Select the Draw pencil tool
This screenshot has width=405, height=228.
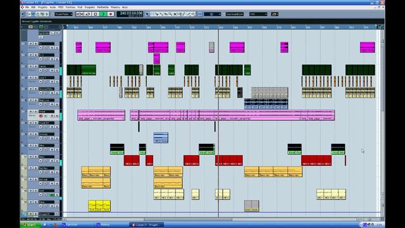click(x=184, y=14)
